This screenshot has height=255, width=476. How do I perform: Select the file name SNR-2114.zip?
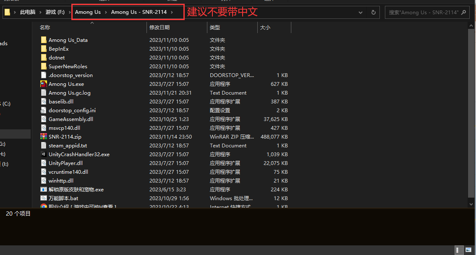tap(65, 137)
